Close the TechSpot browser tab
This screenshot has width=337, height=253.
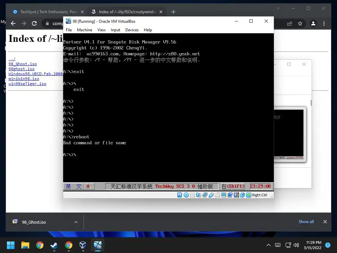82,12
